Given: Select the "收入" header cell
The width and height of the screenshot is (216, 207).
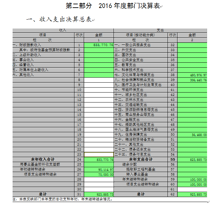Looking at the screenshot, I should [63, 30].
